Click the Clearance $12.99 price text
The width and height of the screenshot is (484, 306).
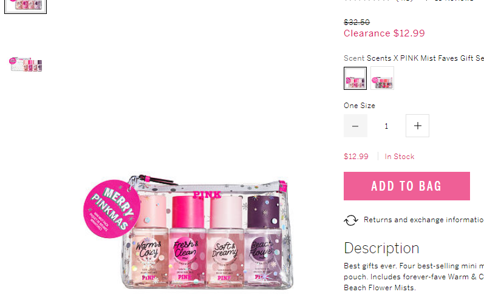pos(384,33)
